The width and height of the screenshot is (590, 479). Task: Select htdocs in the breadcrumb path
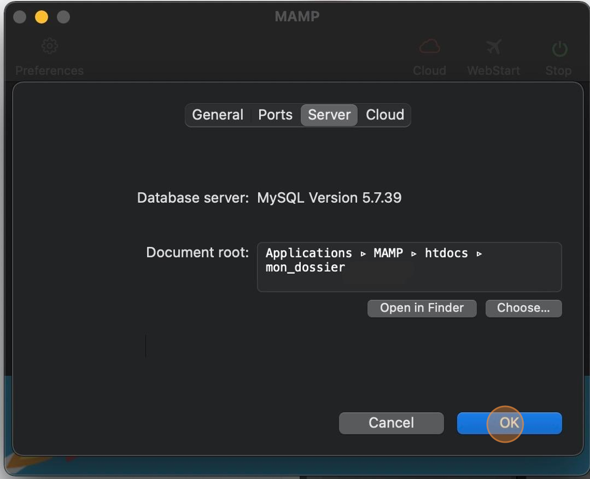446,253
